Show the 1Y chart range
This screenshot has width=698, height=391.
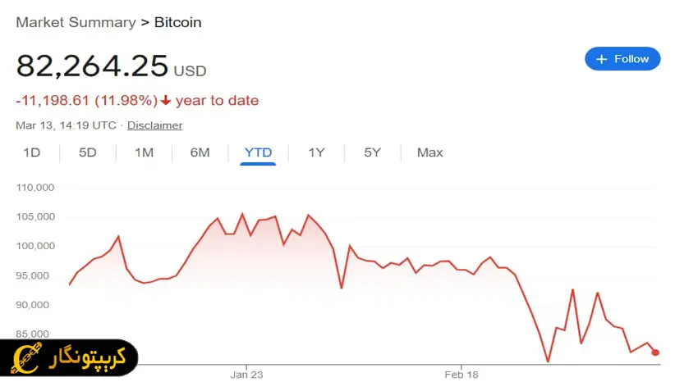316,152
